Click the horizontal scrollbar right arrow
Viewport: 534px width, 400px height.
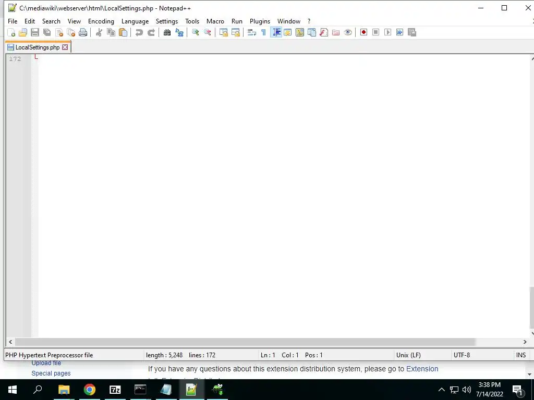pos(525,342)
